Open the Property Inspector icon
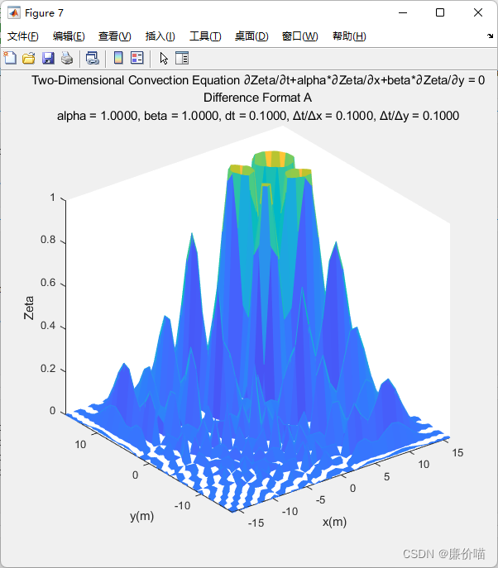This screenshot has height=568, width=498. click(x=182, y=58)
